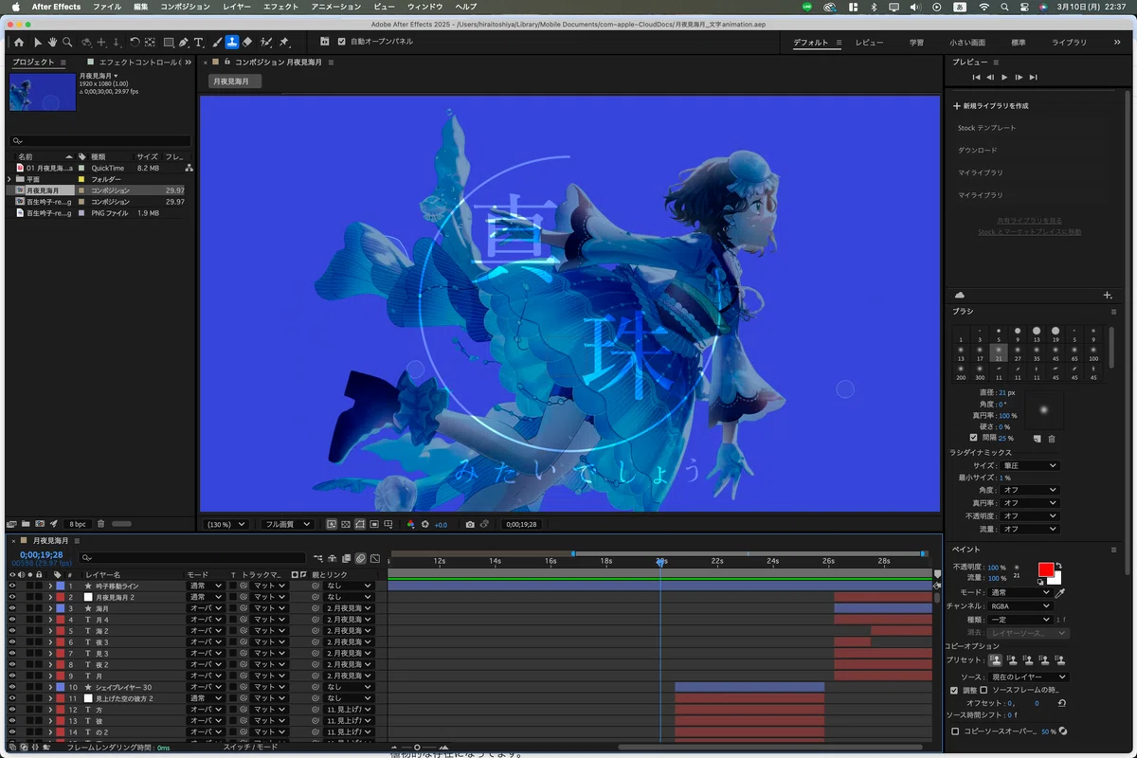The image size is (1137, 758).
Task: Play the preview with the play button
Action: (1004, 77)
